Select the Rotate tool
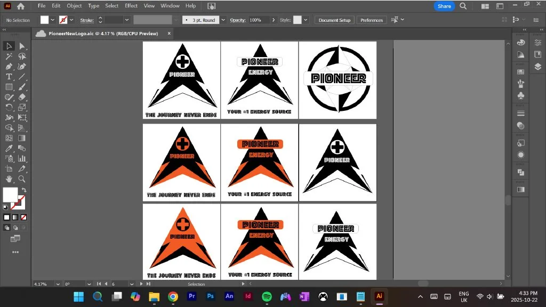The width and height of the screenshot is (546, 307). [9, 107]
